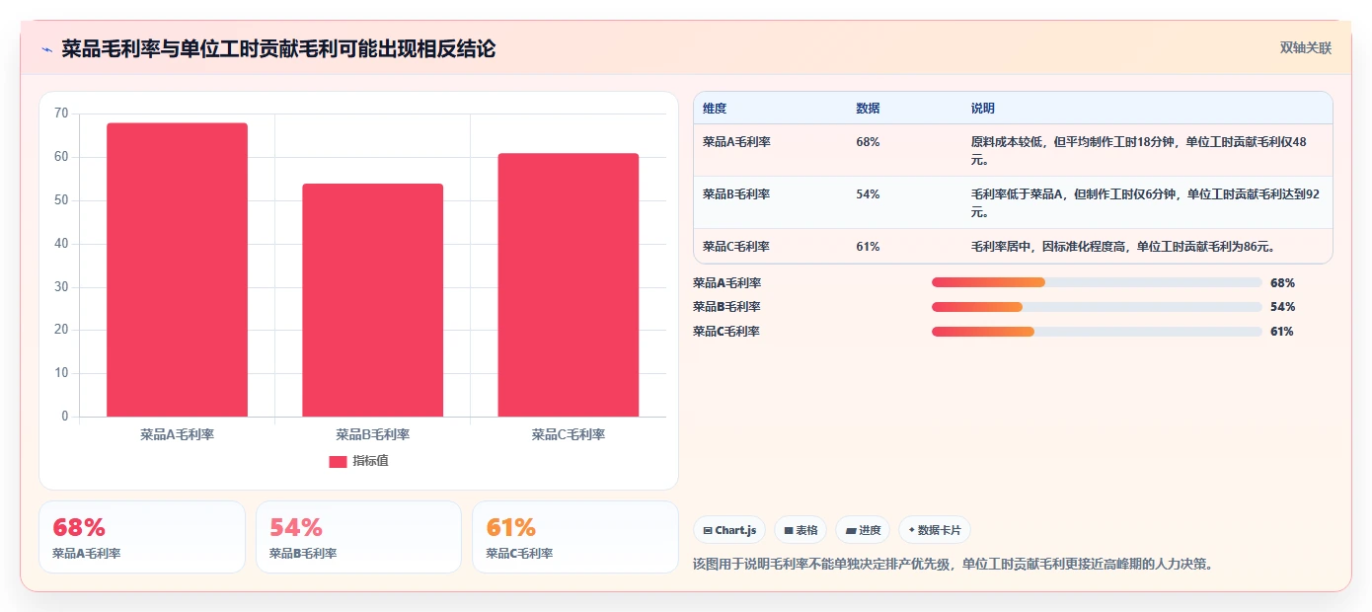Open the 68% 菜品A毛利率 data card

click(x=142, y=537)
